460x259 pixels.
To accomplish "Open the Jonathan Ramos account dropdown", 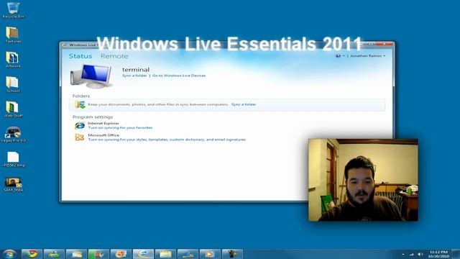I will (367, 56).
